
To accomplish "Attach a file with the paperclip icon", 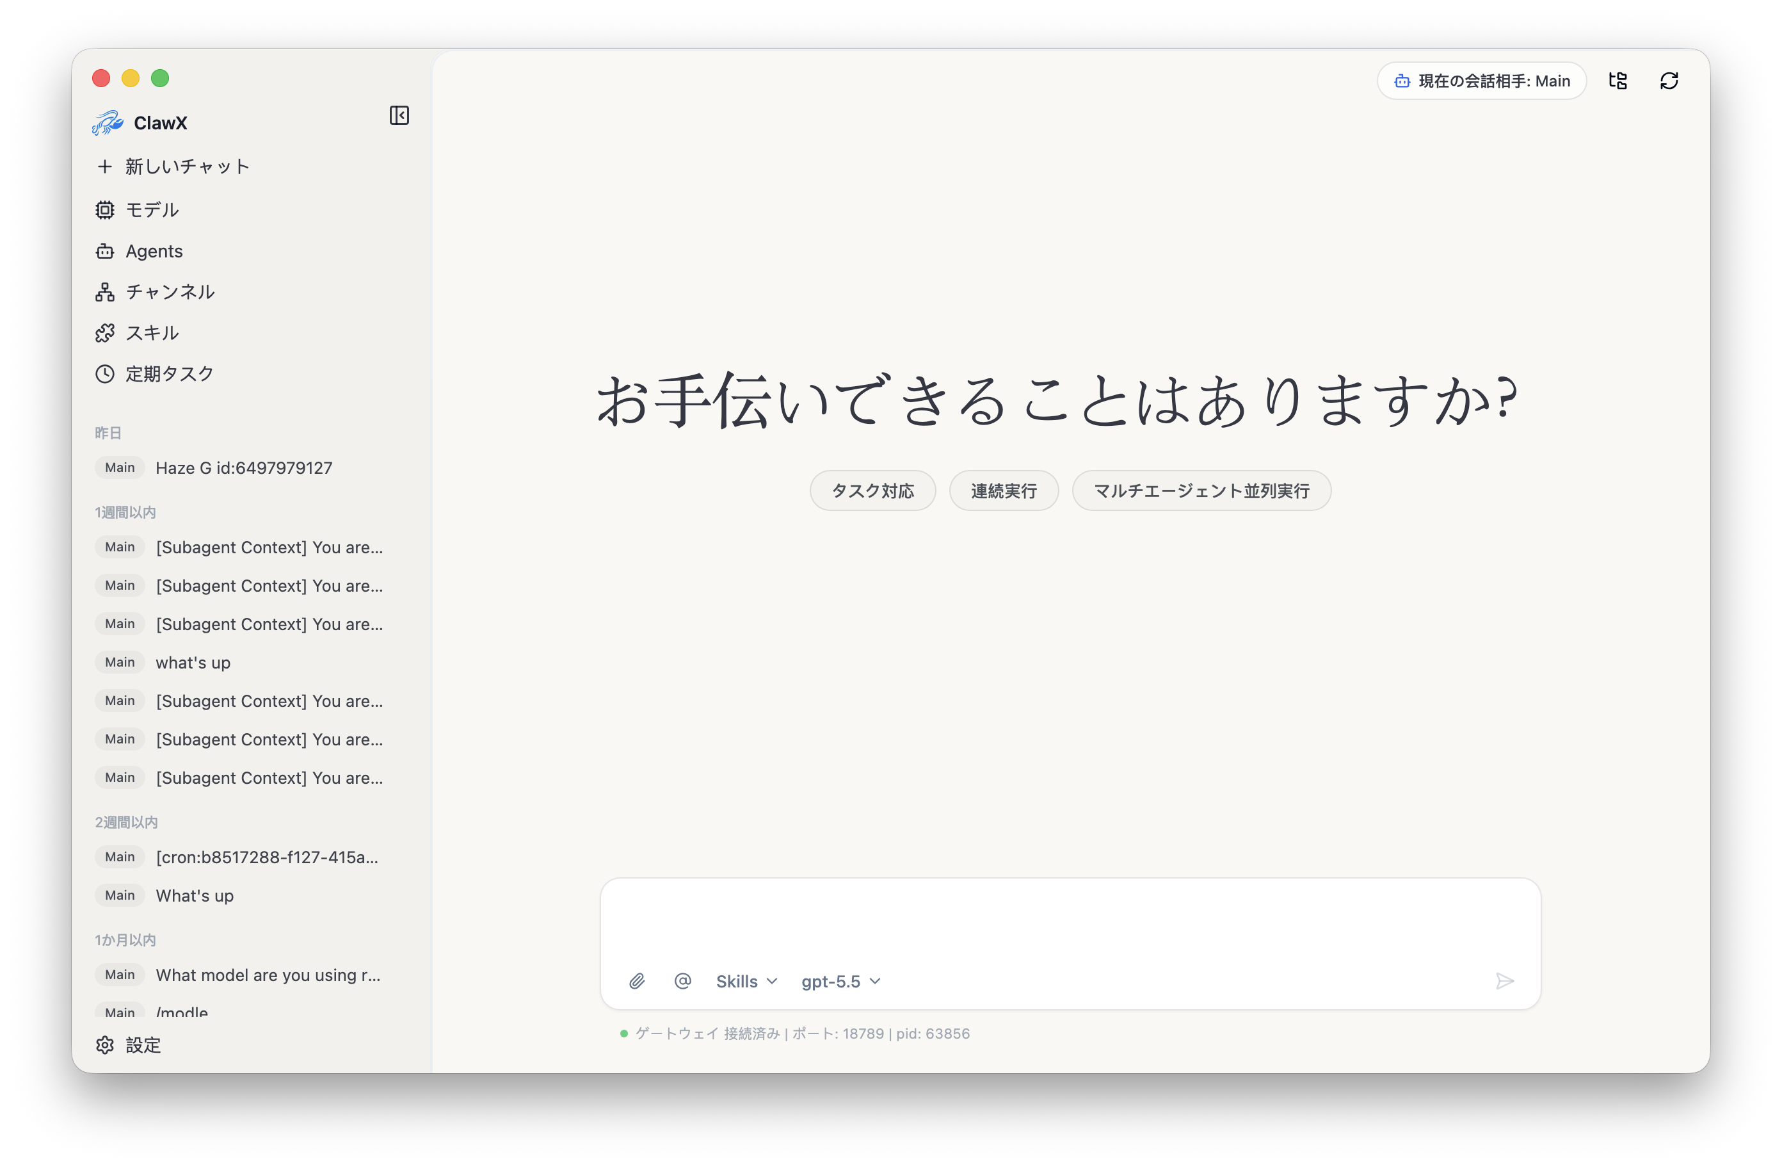I will point(636,982).
